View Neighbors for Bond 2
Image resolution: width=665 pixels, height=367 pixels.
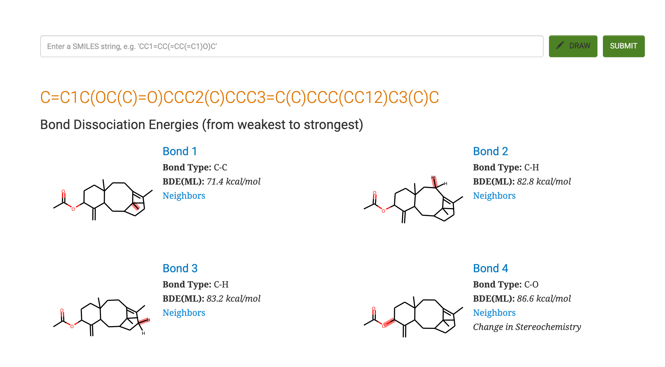494,196
